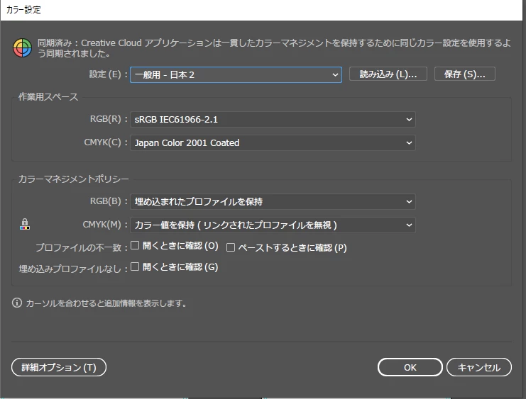Click the 同期済み sync message text
This screenshot has width=526, height=399.
[x=274, y=48]
